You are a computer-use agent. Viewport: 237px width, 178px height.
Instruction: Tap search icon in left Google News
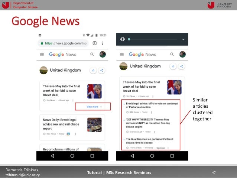click(x=92, y=54)
